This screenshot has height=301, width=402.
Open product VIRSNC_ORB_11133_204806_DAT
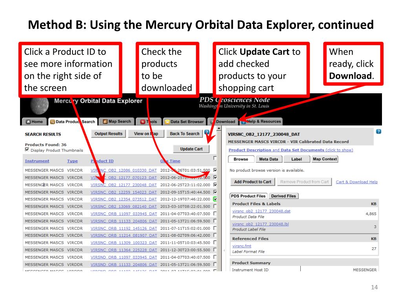click(124, 221)
